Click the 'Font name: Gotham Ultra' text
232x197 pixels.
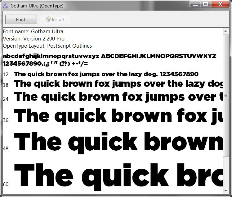[33, 32]
